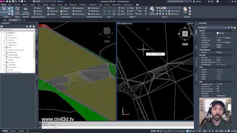Open the Toolspace palette button

tap(4, 10)
